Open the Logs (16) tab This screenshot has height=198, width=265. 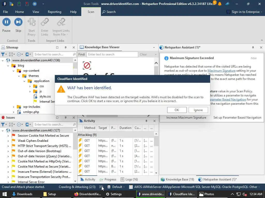[129, 179]
